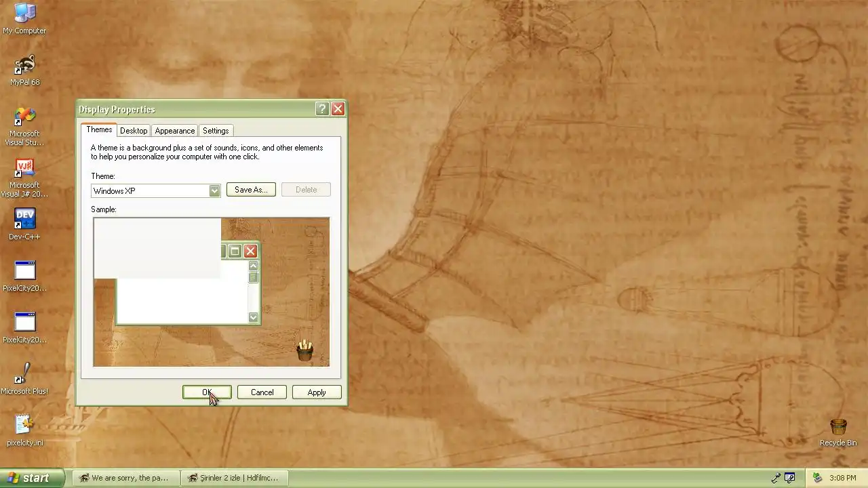This screenshot has width=868, height=488.
Task: Click the Apply button
Action: pyautogui.click(x=317, y=392)
